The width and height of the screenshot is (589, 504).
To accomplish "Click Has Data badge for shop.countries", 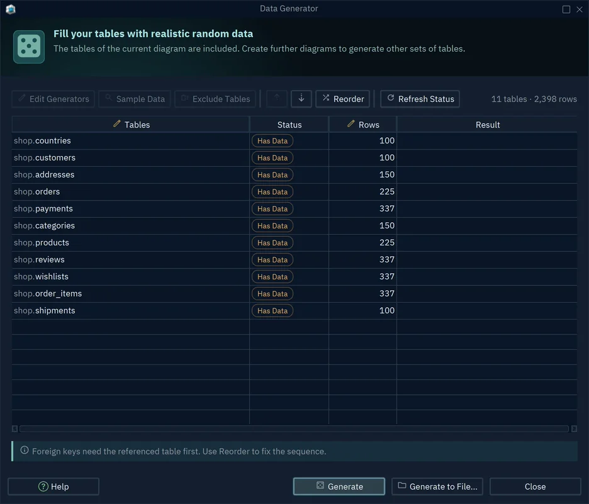I will (272, 141).
